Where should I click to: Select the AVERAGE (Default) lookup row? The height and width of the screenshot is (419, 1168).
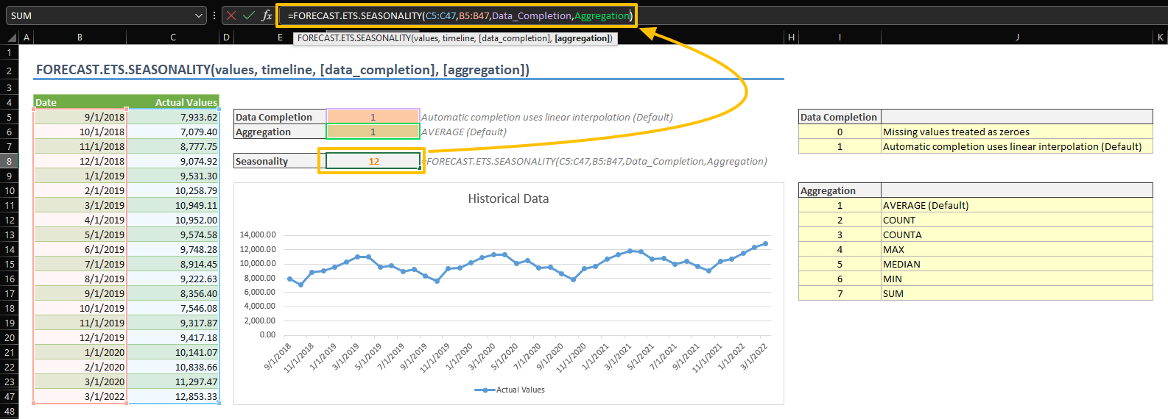[1017, 205]
